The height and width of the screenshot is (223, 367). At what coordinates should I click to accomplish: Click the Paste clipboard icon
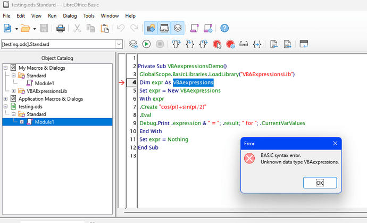[x=105, y=28]
